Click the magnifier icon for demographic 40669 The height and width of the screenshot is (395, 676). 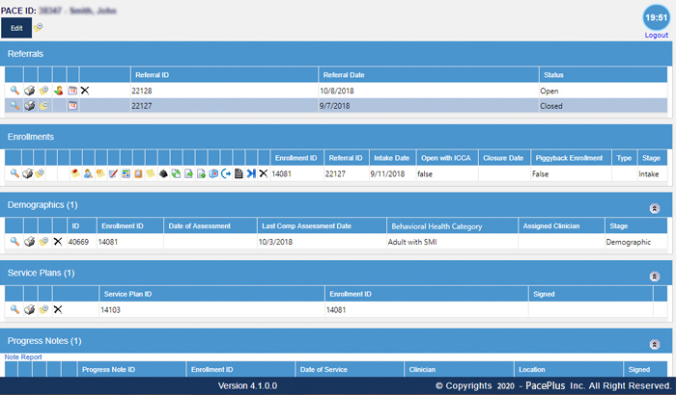(14, 242)
